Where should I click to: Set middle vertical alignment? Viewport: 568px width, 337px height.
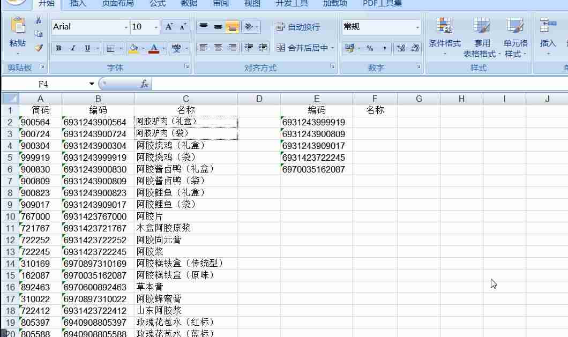pyautogui.click(x=218, y=27)
